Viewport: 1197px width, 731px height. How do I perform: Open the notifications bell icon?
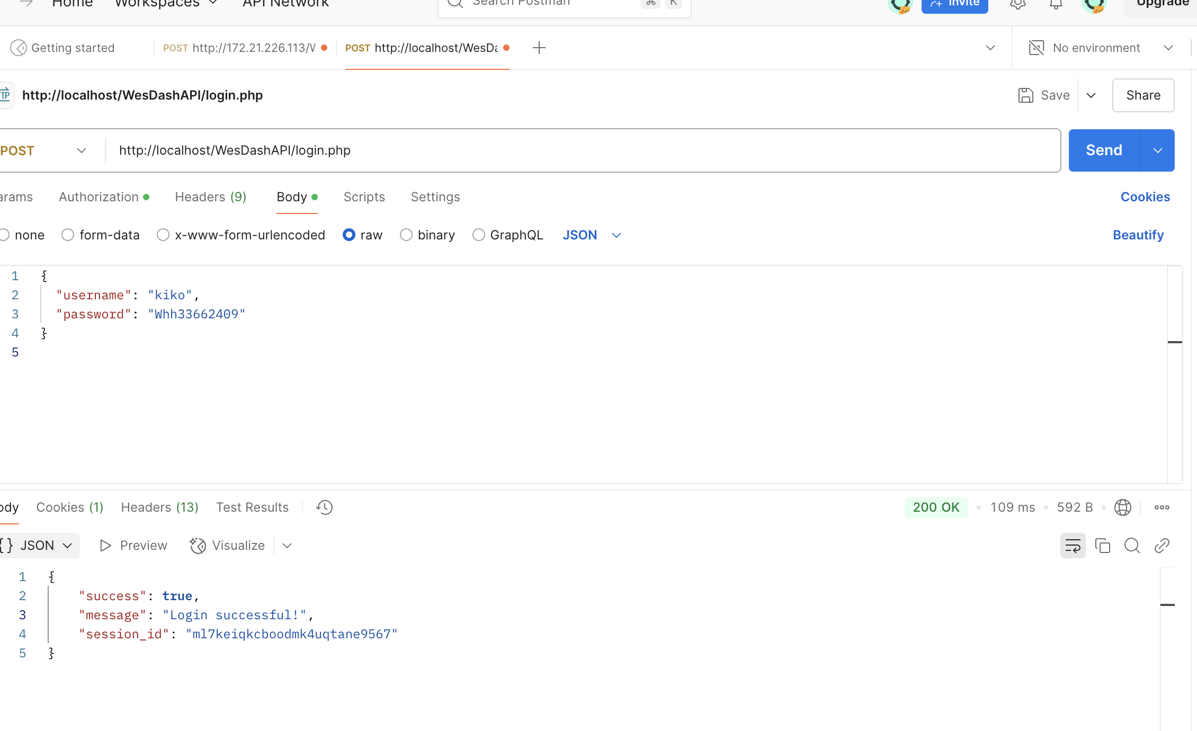click(1055, 4)
